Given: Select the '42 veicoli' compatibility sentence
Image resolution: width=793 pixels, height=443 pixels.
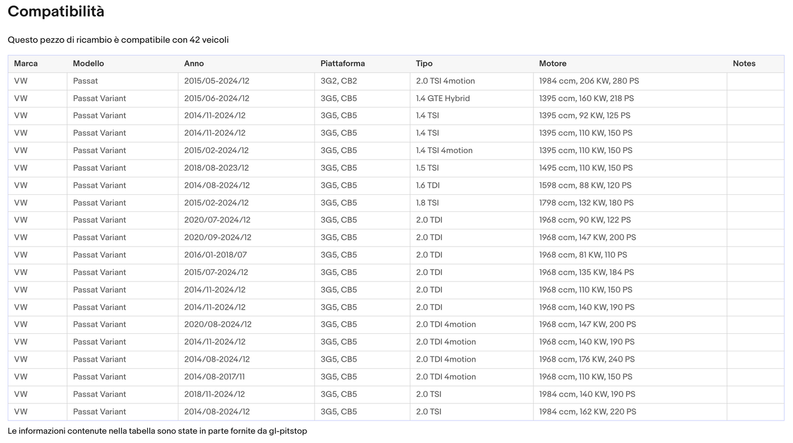Looking at the screenshot, I should pos(118,40).
